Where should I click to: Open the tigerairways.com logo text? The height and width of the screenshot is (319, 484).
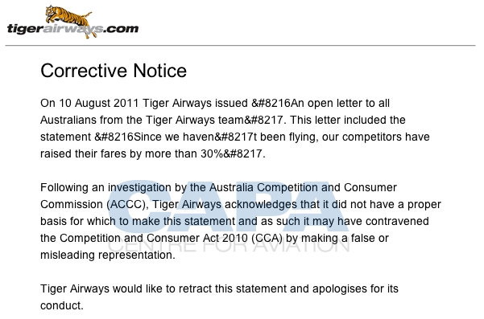(72, 29)
